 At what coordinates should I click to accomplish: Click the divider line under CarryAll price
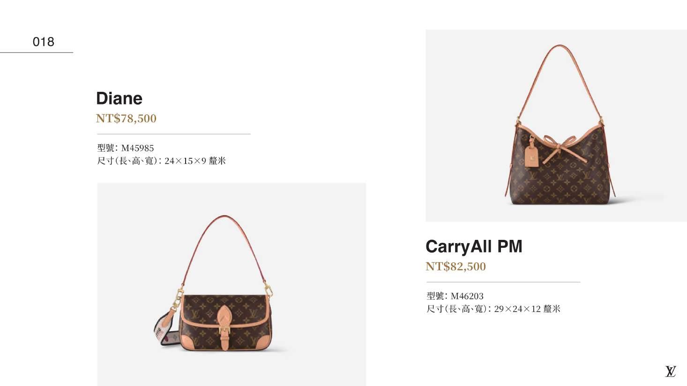point(503,282)
